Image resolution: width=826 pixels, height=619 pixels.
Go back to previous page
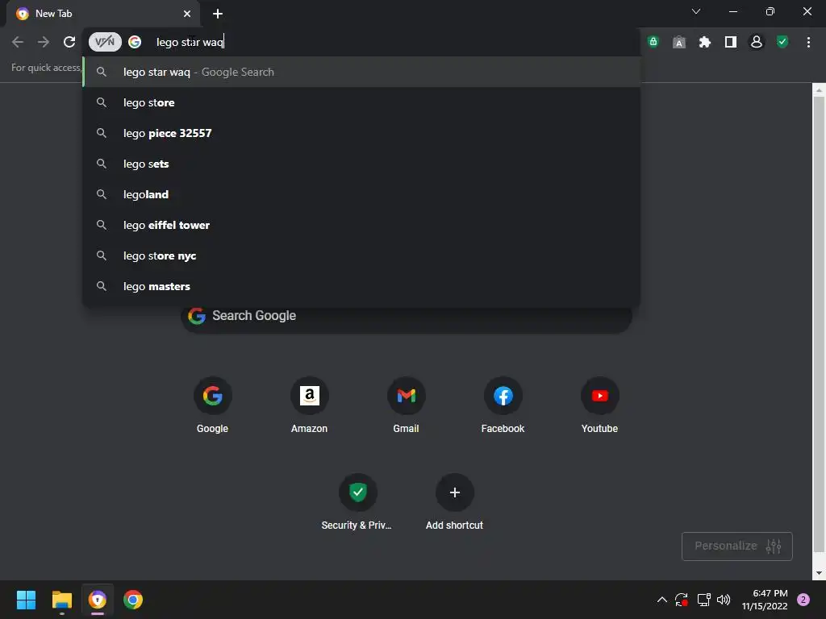(18, 42)
